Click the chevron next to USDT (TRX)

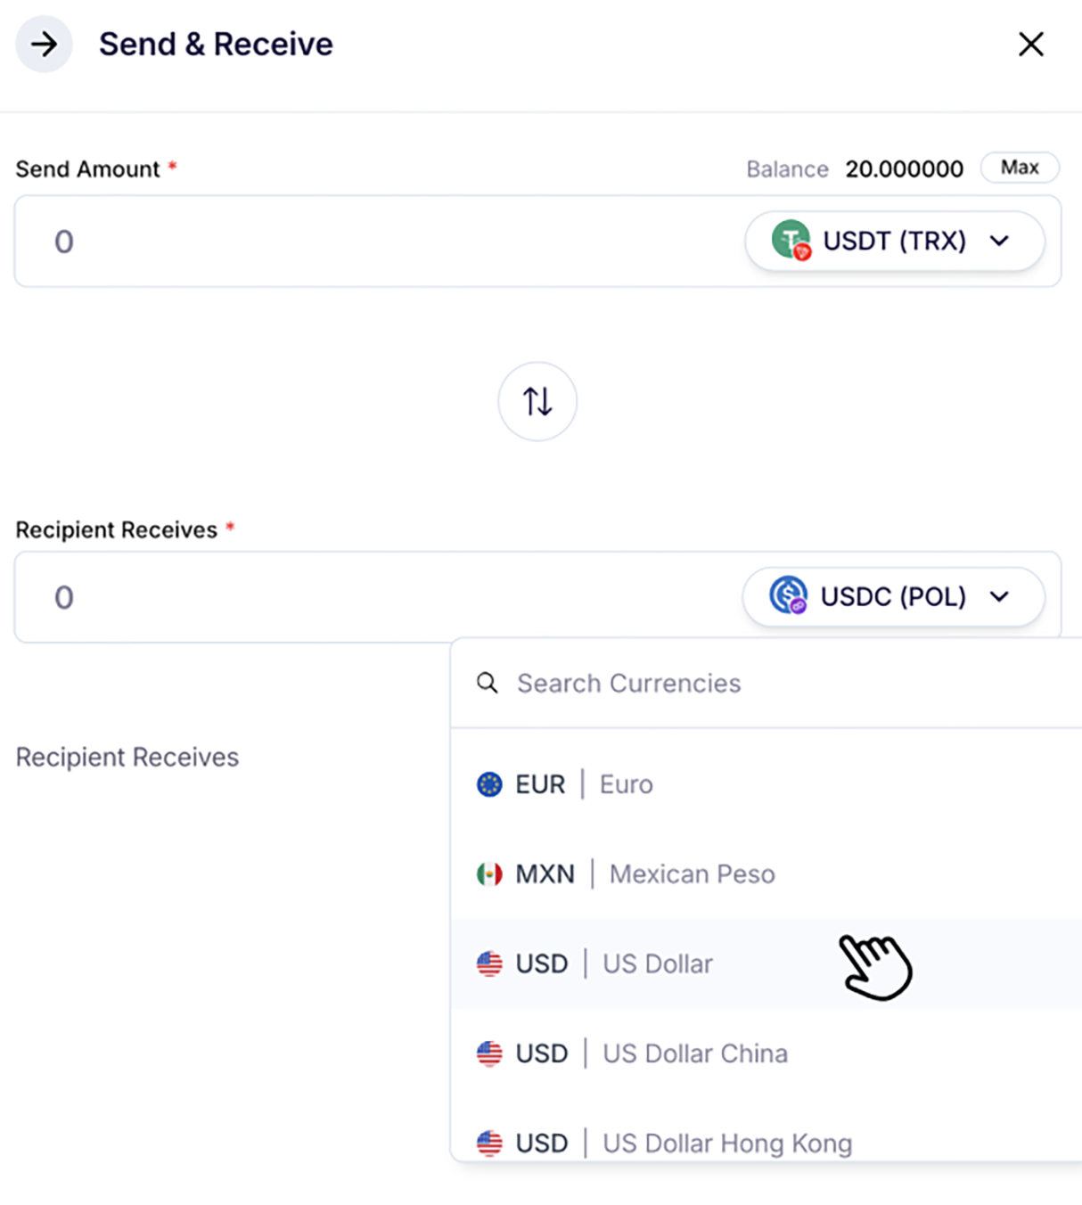999,241
